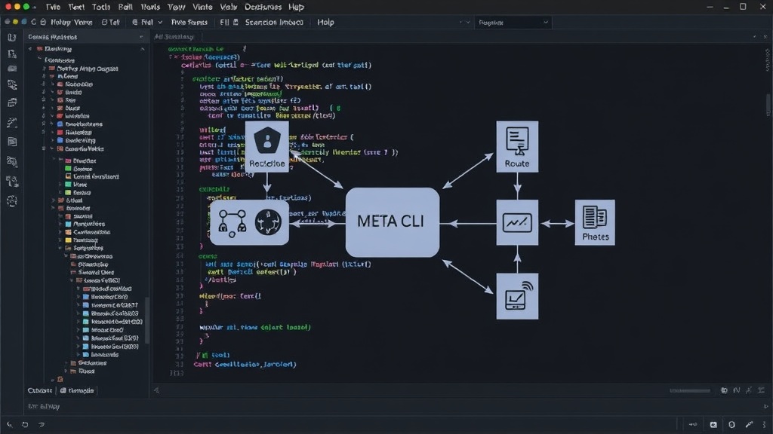
Task: Expand the Scliael folder in the tree
Action: (54, 200)
